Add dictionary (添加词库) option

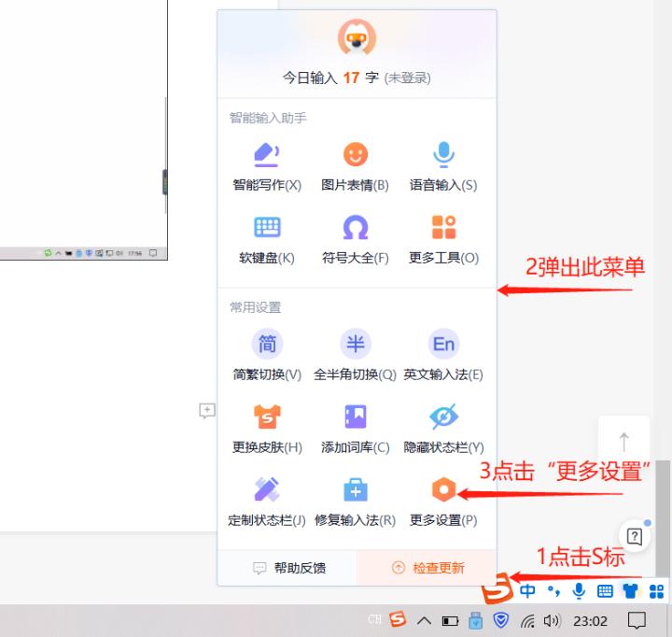click(x=356, y=429)
